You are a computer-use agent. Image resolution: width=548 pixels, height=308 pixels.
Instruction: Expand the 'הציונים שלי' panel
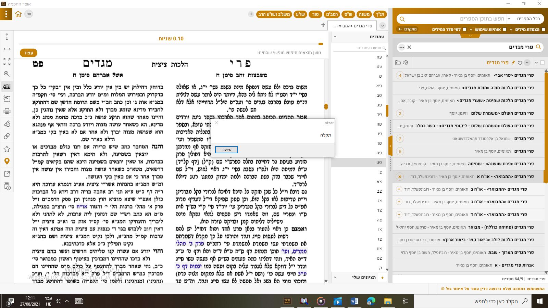click(335, 277)
